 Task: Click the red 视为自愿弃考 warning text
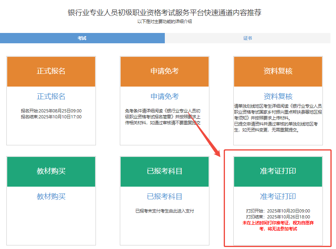pos(278,226)
